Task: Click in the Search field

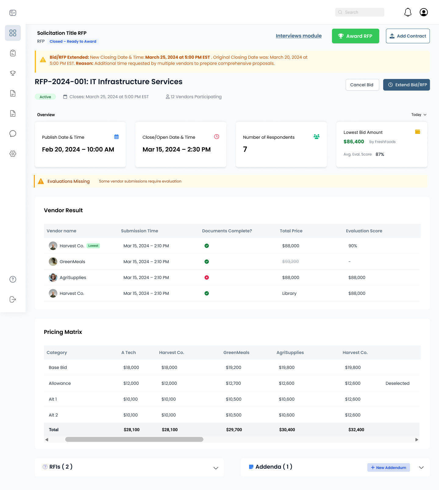Action: (360, 12)
